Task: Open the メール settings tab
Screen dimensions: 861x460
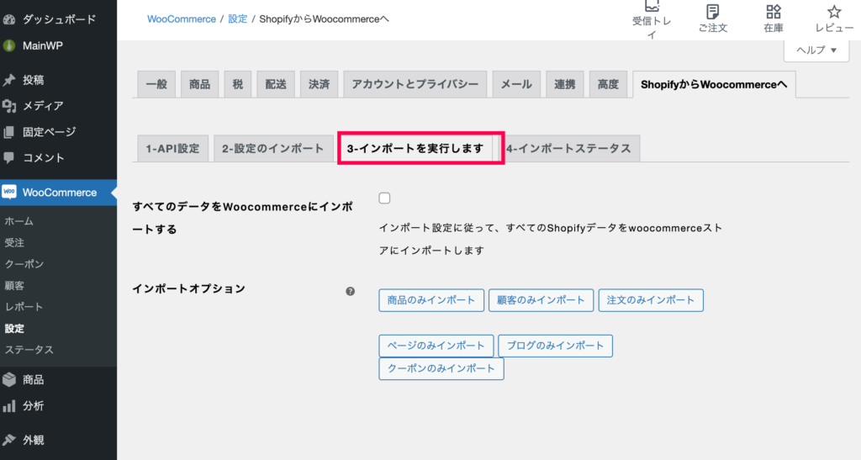Action: coord(516,85)
